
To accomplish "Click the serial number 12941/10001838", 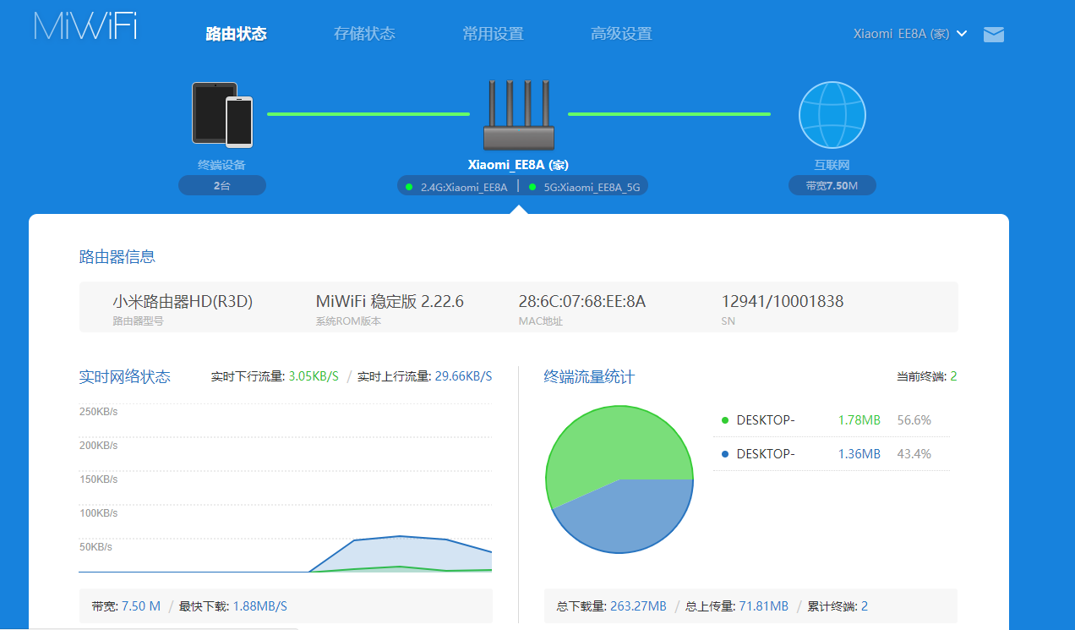I will [783, 301].
